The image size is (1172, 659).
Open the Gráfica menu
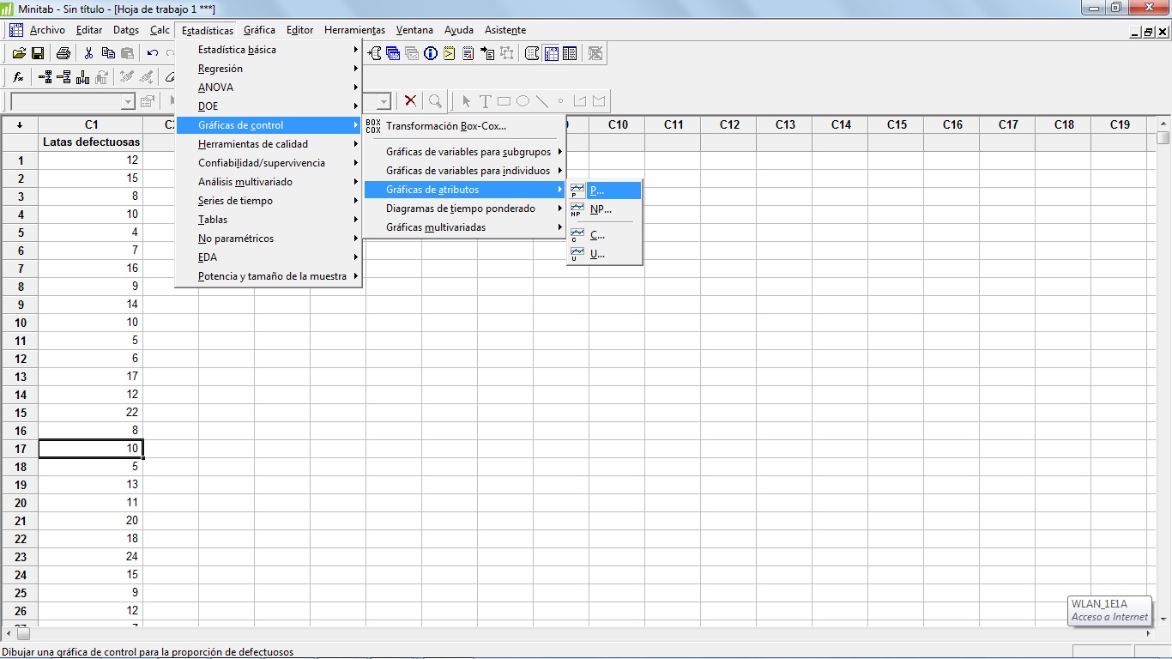click(x=260, y=30)
